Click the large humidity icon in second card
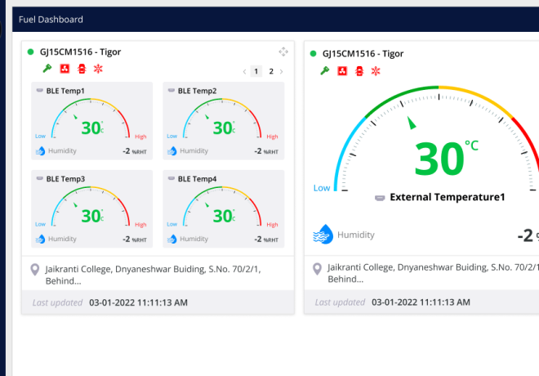This screenshot has width=539, height=376. click(x=323, y=235)
